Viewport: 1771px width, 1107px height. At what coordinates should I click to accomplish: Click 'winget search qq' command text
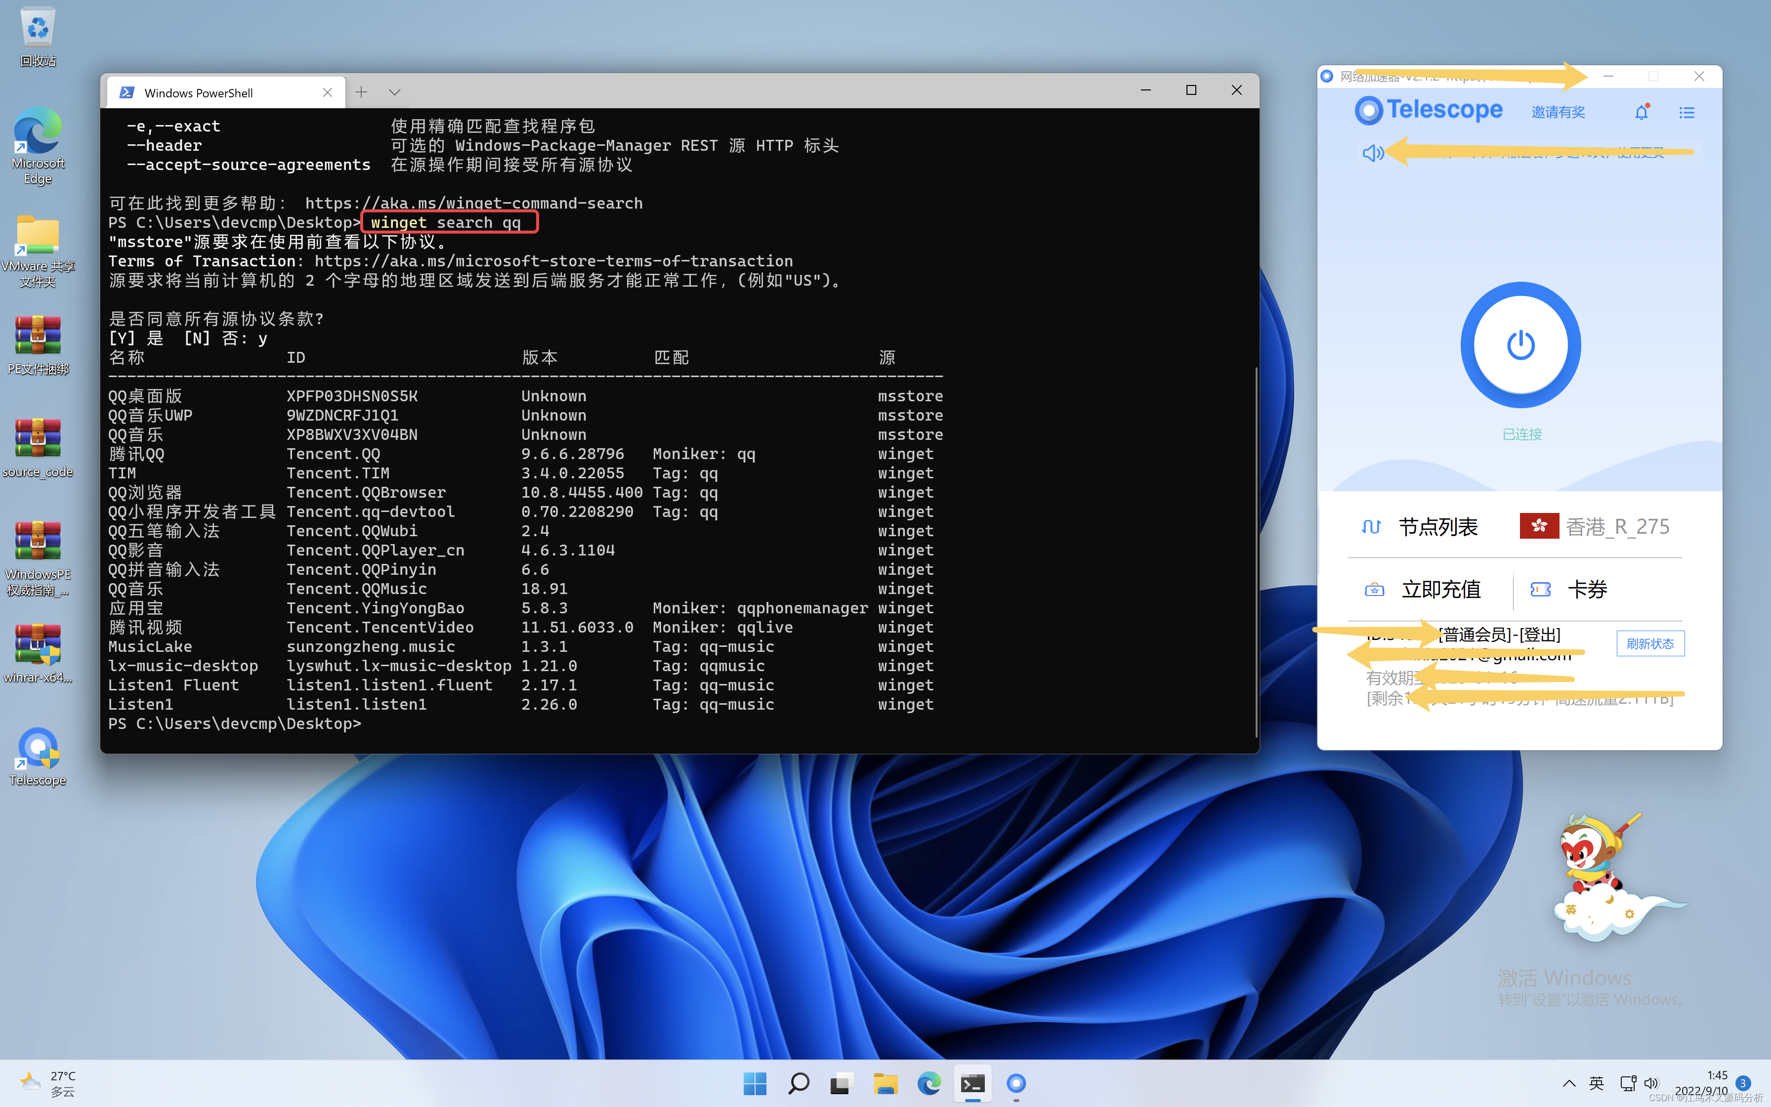tap(446, 222)
